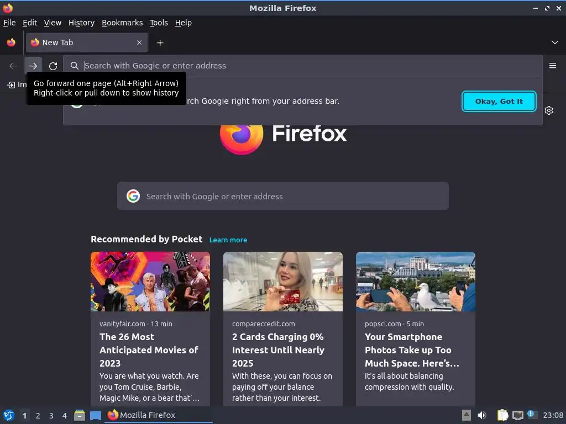
Task: Click the update notifier tray icon
Action: (532, 415)
